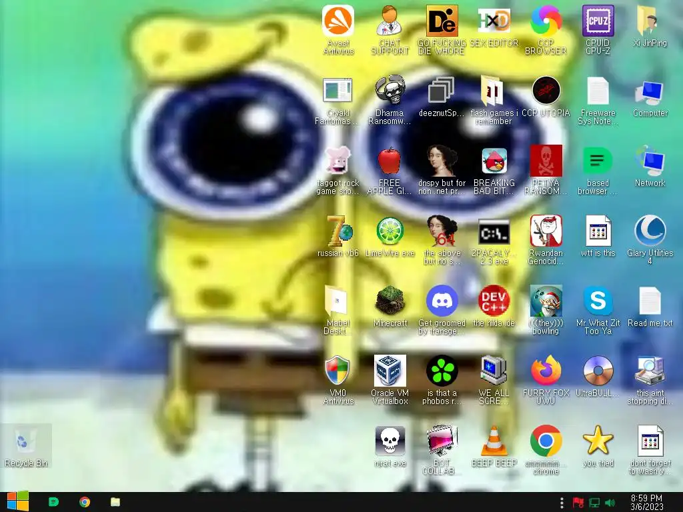683x512 pixels.
Task: Launch Chrome from the taskbar
Action: pos(85,502)
